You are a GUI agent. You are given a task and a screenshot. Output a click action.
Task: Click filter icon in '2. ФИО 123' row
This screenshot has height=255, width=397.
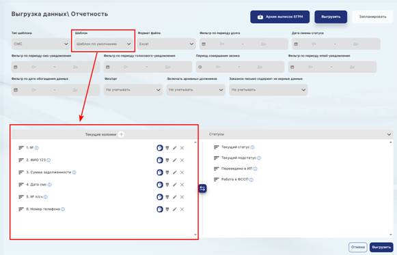click(x=167, y=160)
